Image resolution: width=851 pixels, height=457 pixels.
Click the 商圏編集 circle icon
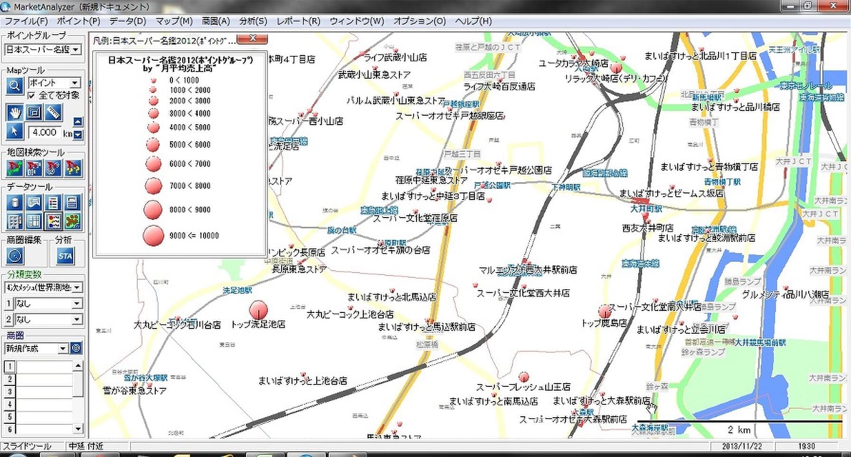15,256
